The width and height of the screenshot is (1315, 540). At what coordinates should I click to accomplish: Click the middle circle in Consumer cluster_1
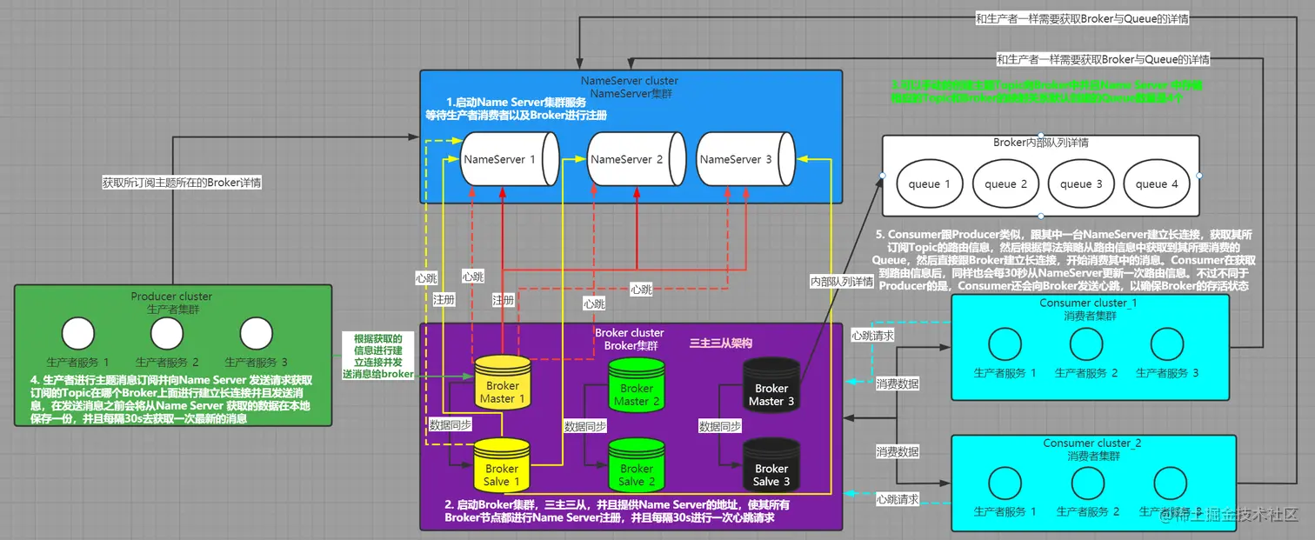tap(1085, 343)
